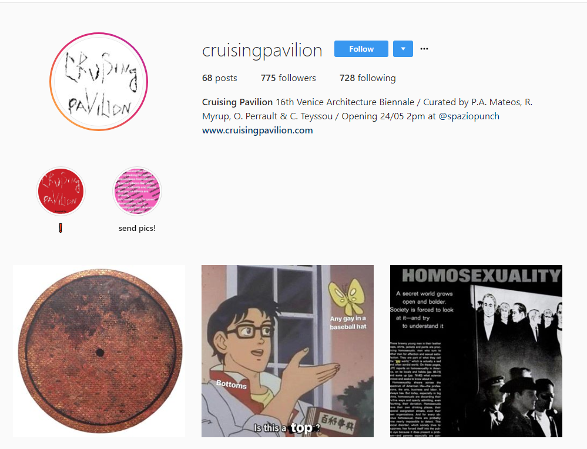
Task: Visit www.cruisingpavilion.com website link
Action: coord(257,130)
